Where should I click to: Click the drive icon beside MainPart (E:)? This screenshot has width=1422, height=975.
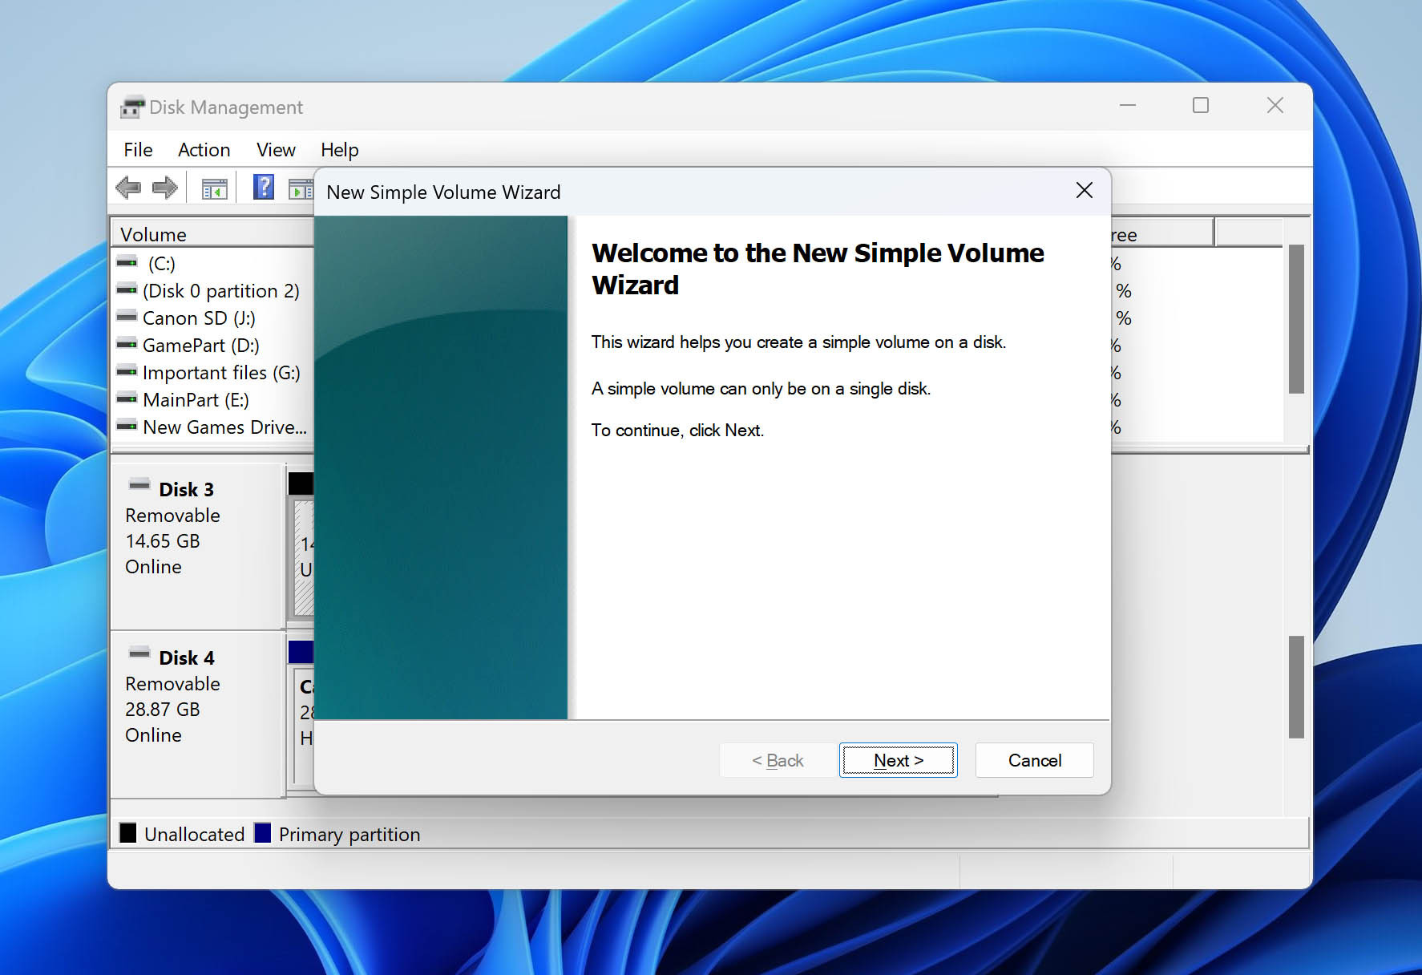[x=127, y=398]
